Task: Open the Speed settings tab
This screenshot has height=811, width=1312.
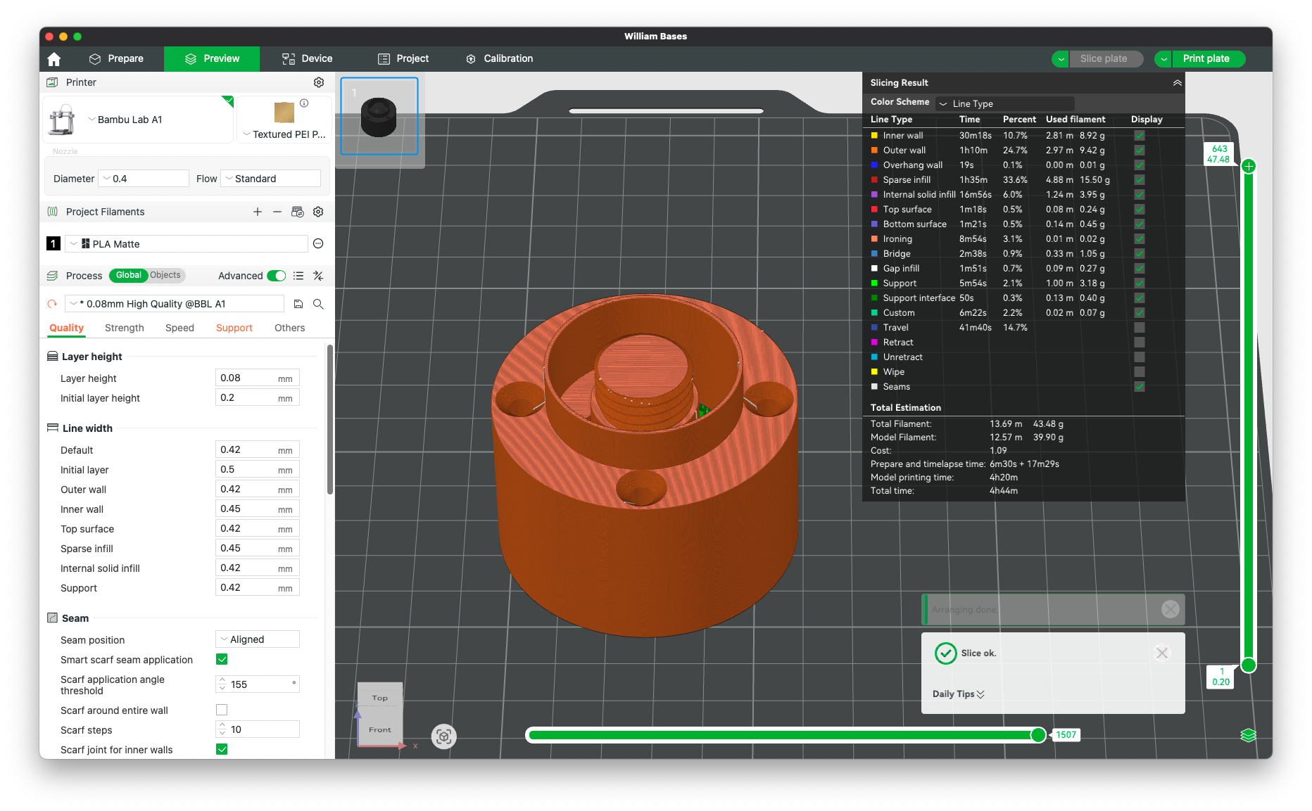Action: coord(179,328)
